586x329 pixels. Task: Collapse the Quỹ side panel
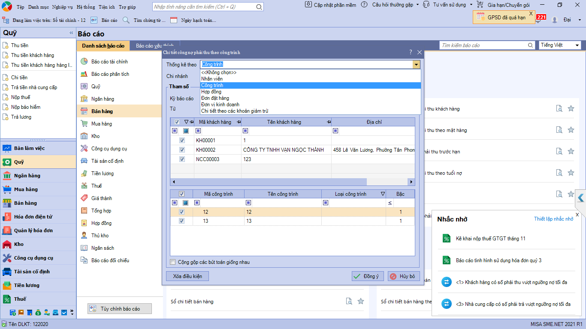tap(72, 33)
